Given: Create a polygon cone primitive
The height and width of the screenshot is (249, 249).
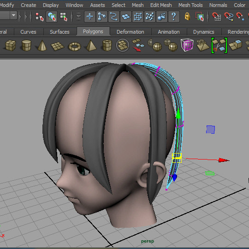Looking at the screenshot, I should [42, 45].
